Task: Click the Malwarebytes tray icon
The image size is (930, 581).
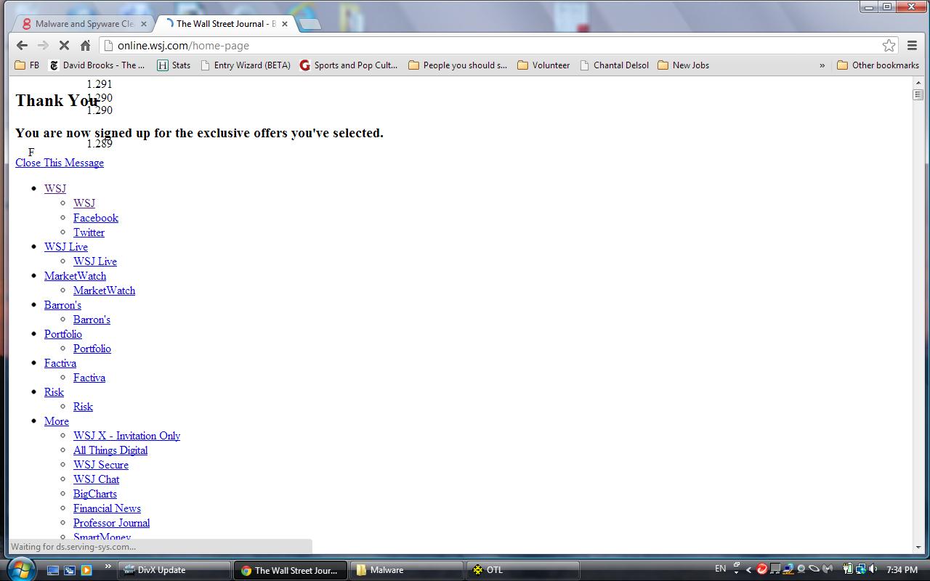Action: tap(827, 569)
